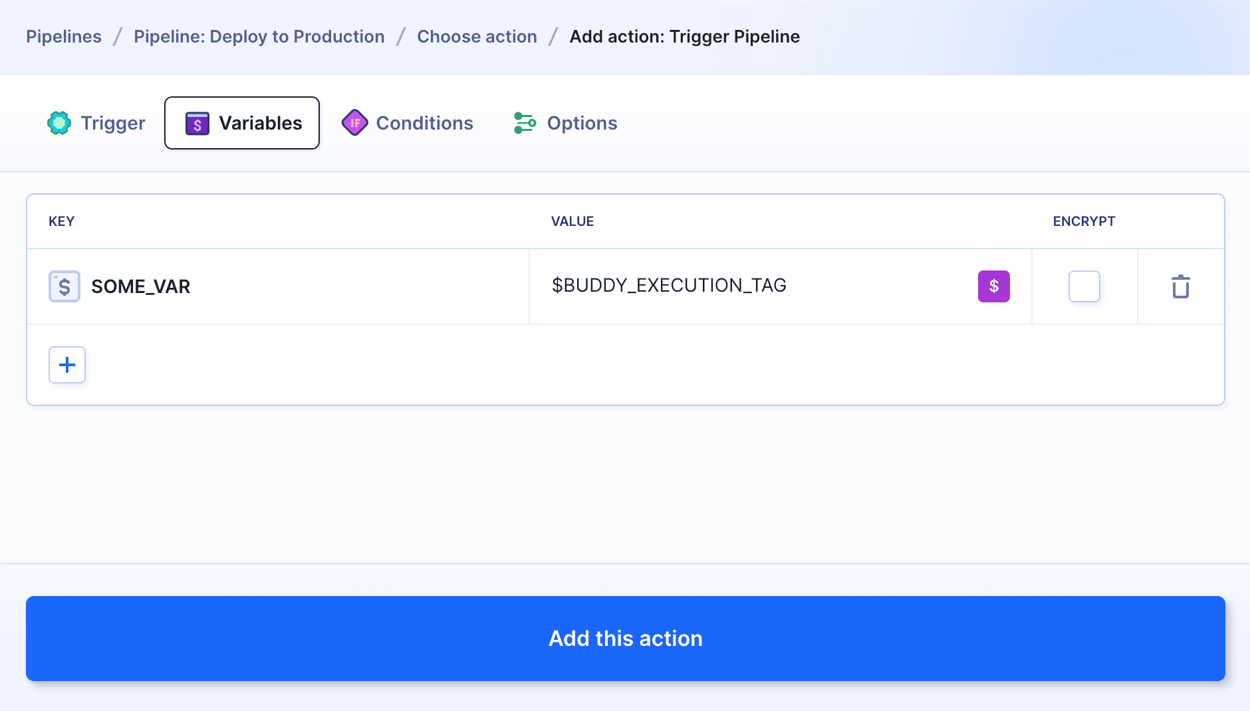The width and height of the screenshot is (1250, 711).
Task: Open Pipeline: Deploy to Production breadcrumb
Action: click(259, 37)
